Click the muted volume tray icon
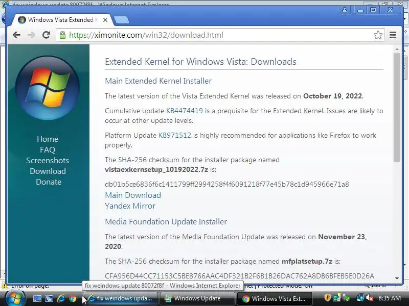The width and height of the screenshot is (409, 306). pos(370,297)
